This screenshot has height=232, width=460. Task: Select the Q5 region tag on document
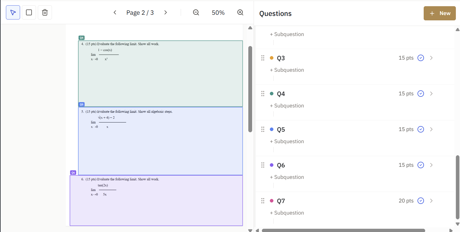81,104
